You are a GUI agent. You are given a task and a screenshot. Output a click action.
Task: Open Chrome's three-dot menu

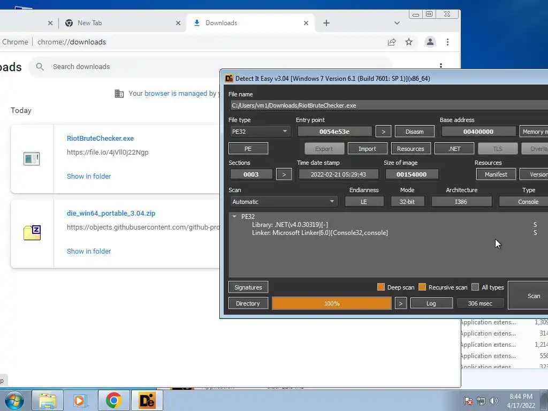click(x=448, y=42)
